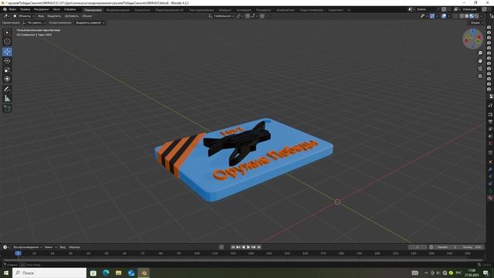Jump to next keyframe
The height and width of the screenshot is (278, 494).
coord(253,247)
